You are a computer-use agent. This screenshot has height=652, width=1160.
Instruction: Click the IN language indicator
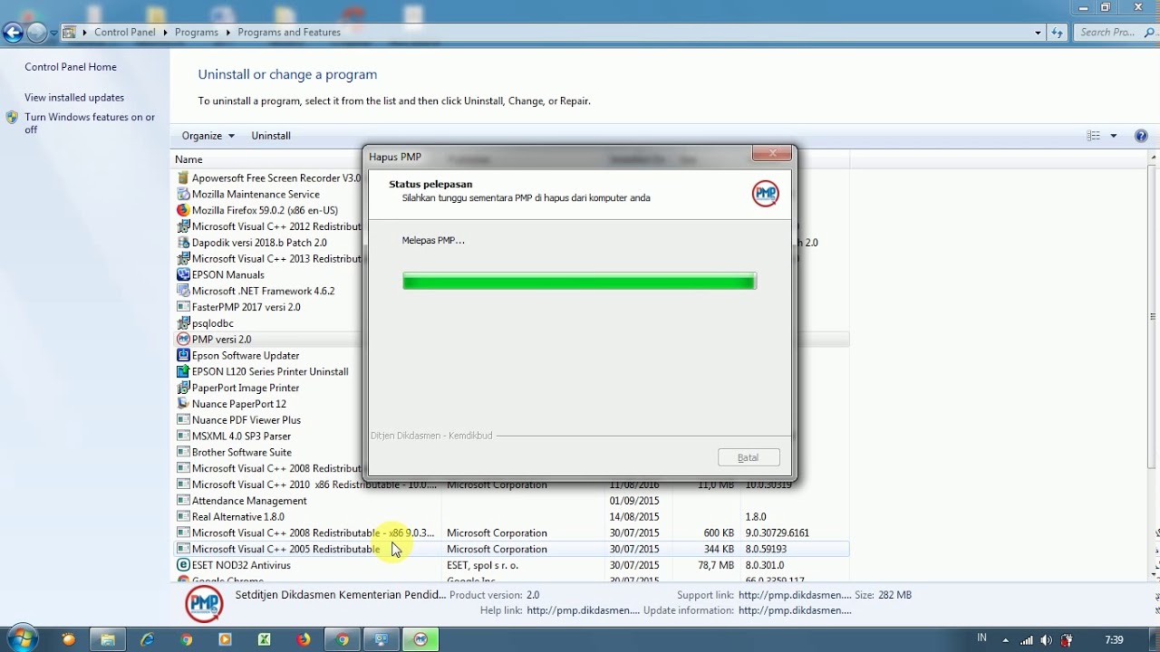coord(982,638)
